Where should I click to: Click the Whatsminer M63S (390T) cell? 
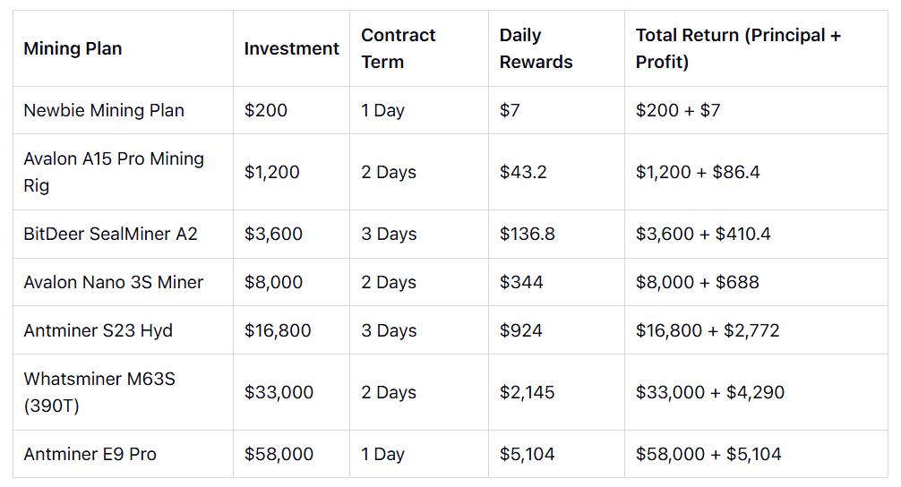pos(99,392)
